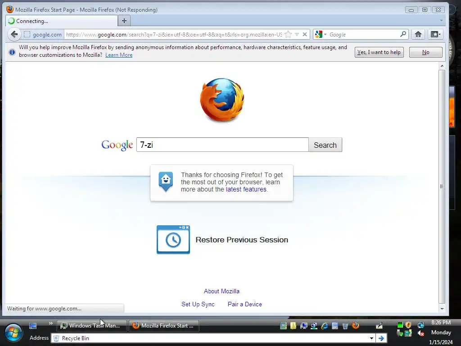
Task: Go to Firefox home page via house icon
Action: coord(418,34)
